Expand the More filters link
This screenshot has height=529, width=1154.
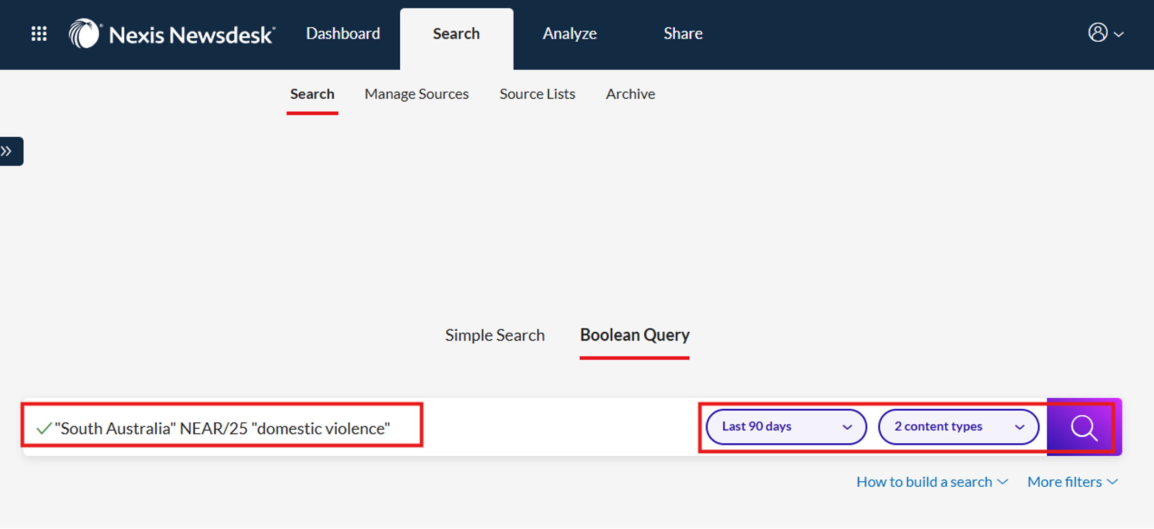[x=1072, y=482]
